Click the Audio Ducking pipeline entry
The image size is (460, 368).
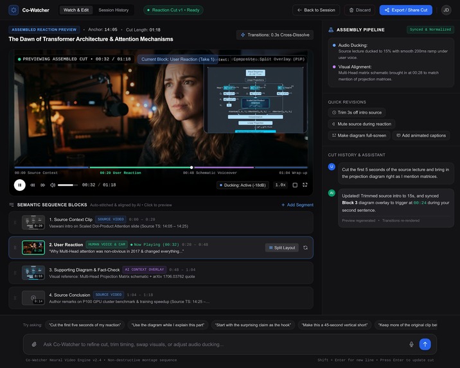coord(391,51)
